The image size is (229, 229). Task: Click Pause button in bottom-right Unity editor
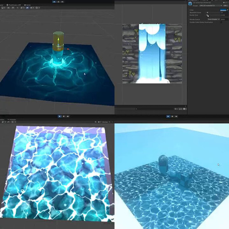tap(172, 116)
